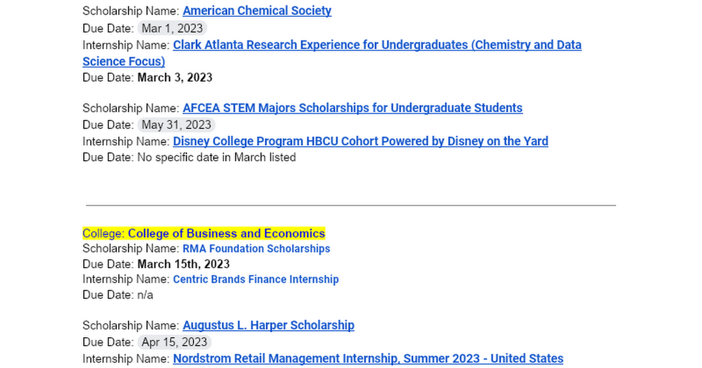Follow the AFCEA STEM Majors Scholarships link
The width and height of the screenshot is (702, 368).
click(352, 108)
